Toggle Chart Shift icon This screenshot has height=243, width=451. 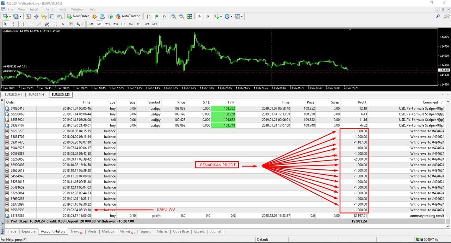click(207, 16)
